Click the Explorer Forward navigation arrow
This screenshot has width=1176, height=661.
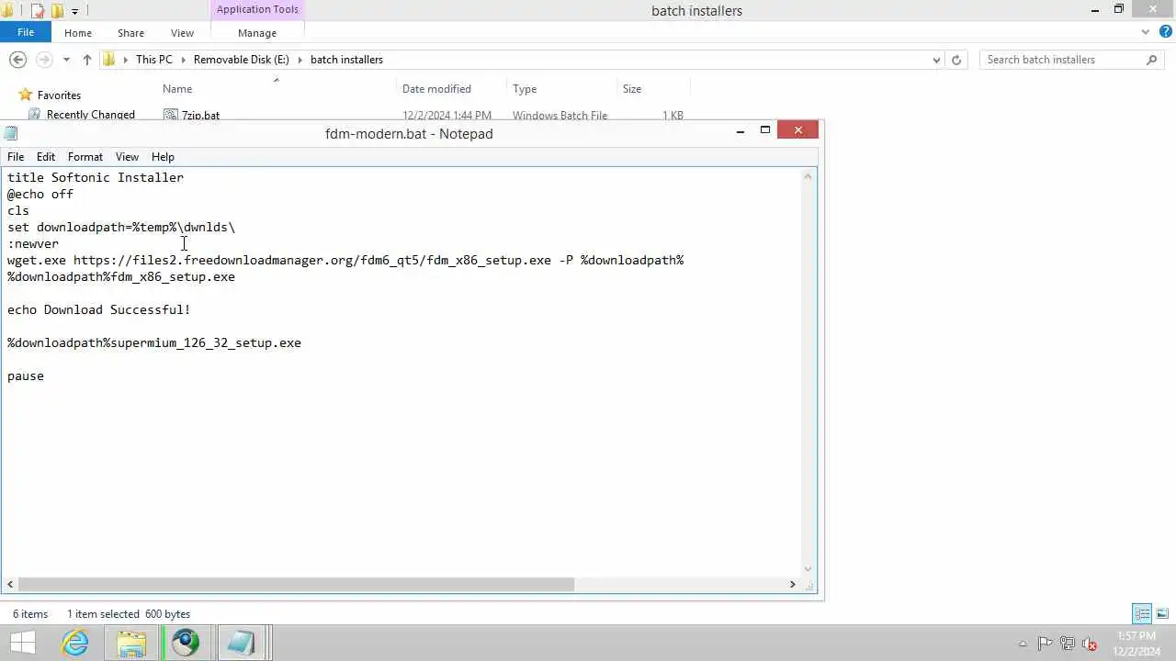(x=44, y=60)
